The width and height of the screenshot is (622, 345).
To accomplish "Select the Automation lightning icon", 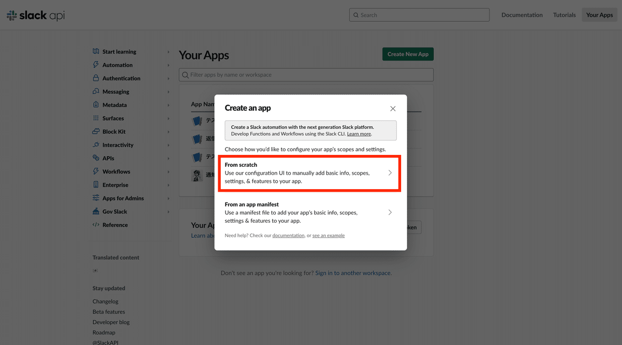I will click(x=96, y=65).
